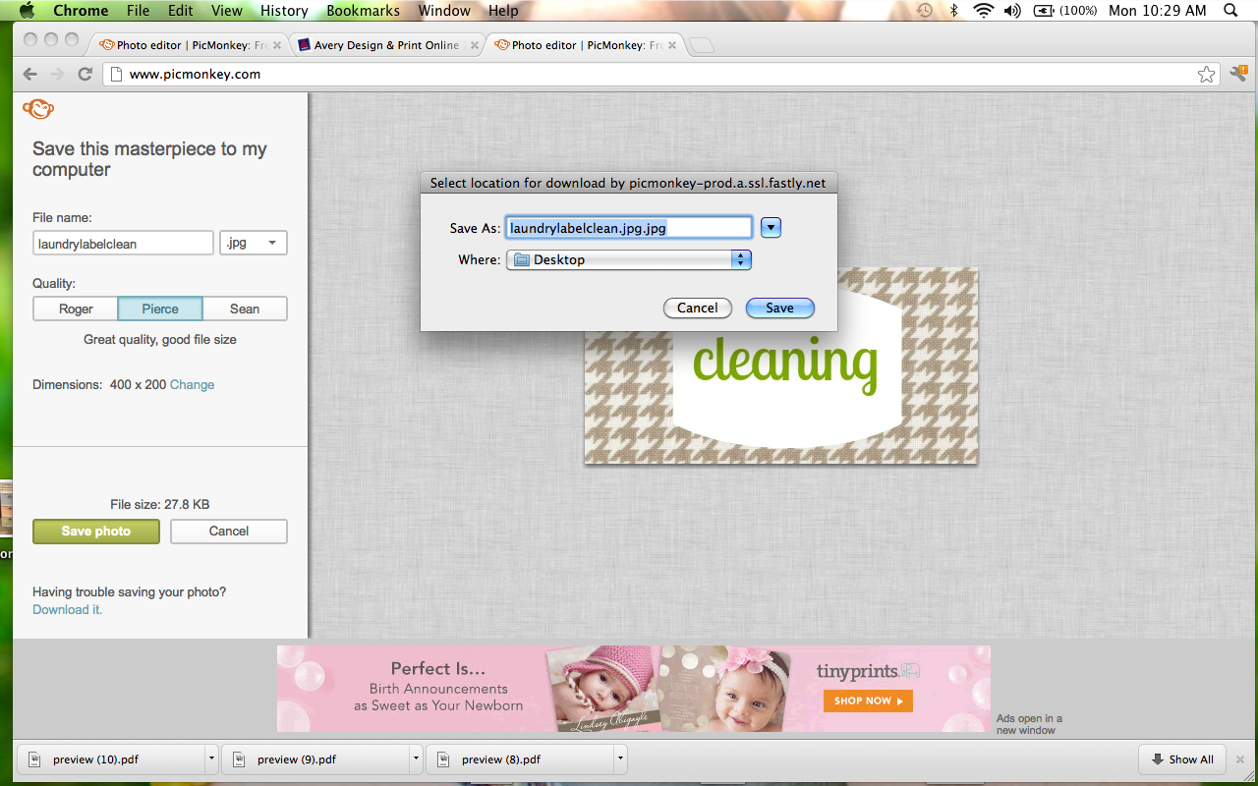Open the extension with the orange notification badge
This screenshot has height=786, width=1258.
point(1237,73)
